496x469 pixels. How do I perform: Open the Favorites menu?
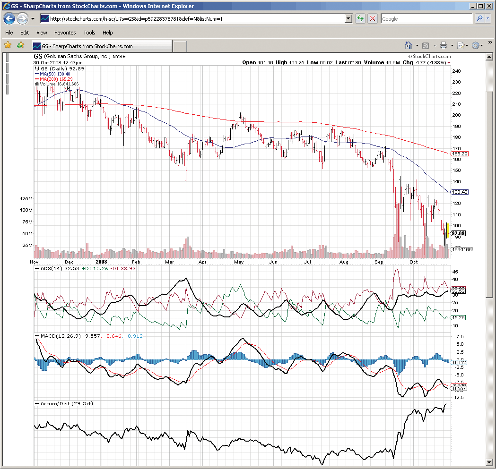coord(65,33)
